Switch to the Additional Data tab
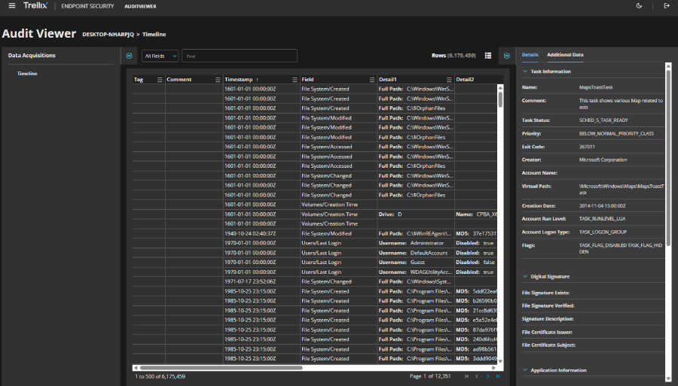Image resolution: width=678 pixels, height=386 pixels. click(x=565, y=55)
